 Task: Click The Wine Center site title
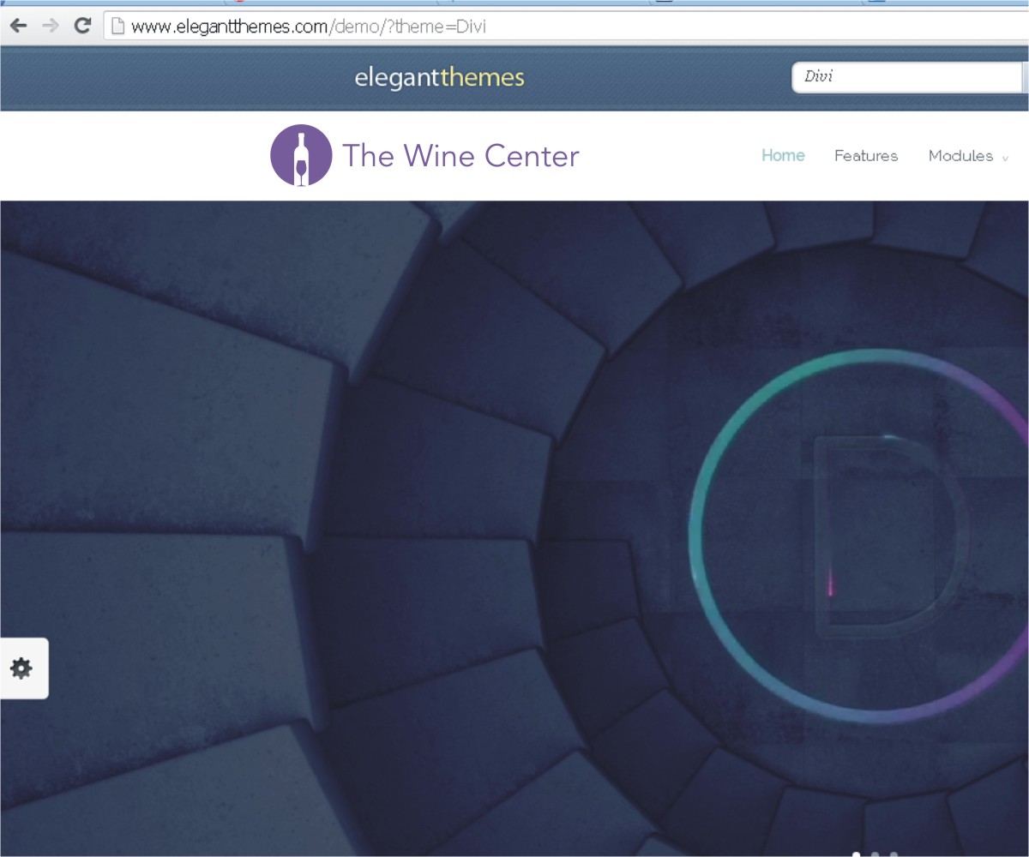460,156
